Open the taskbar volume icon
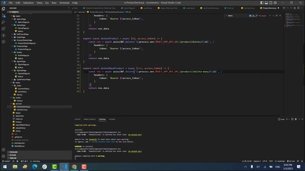The image size is (305, 171). tap(258, 167)
